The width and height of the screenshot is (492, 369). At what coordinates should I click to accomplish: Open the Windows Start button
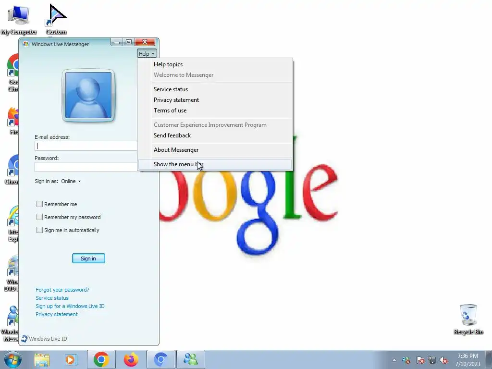13,359
